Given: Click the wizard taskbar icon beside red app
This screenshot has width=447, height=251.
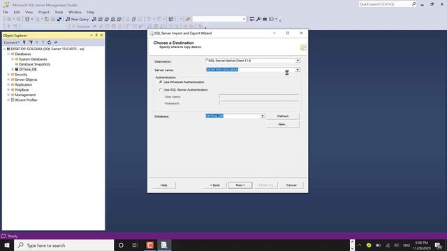Looking at the screenshot, I should (x=164, y=245).
